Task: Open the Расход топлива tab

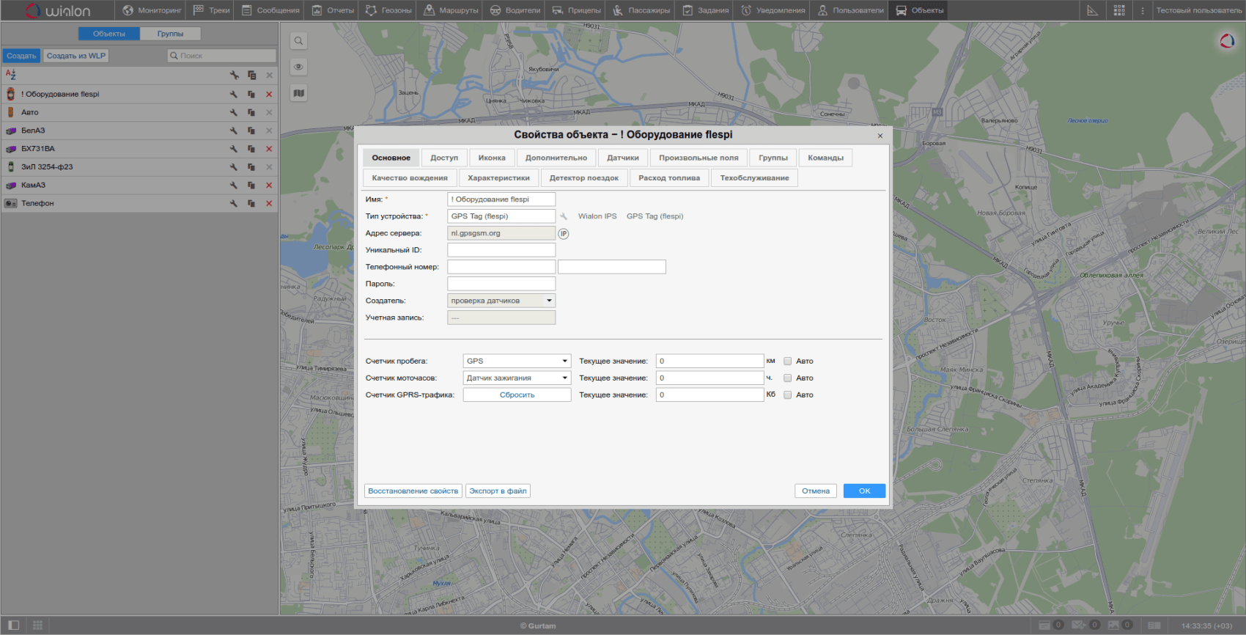Action: point(668,178)
